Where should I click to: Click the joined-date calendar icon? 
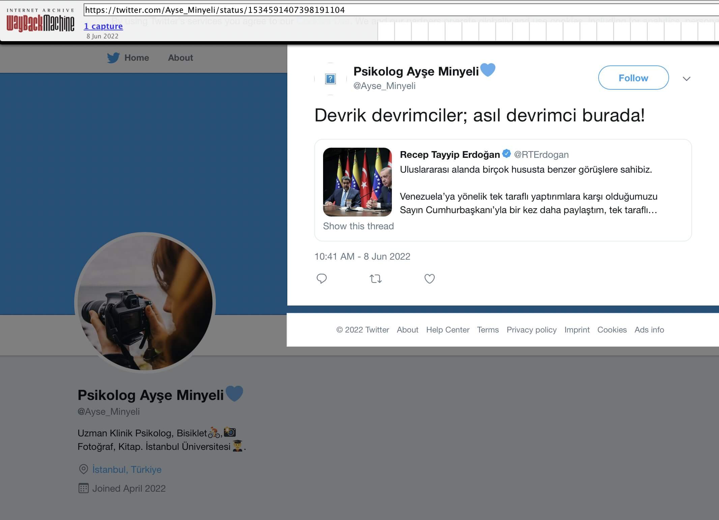[x=83, y=488]
